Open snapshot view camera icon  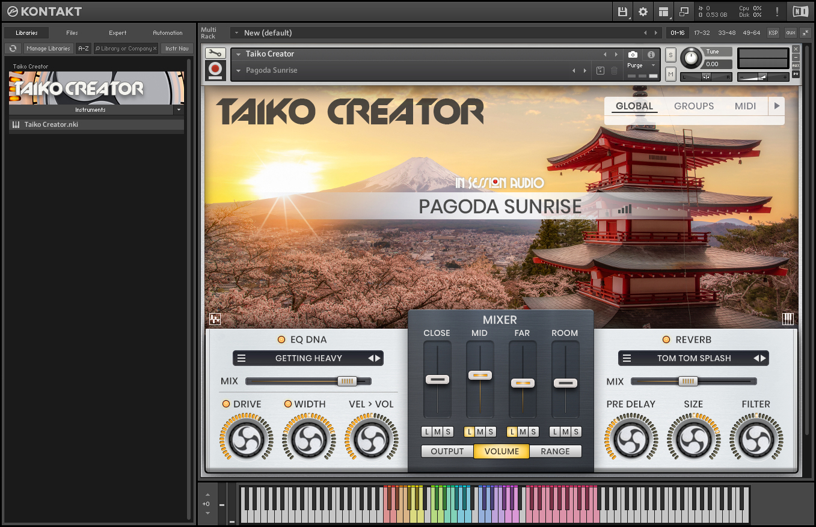633,55
